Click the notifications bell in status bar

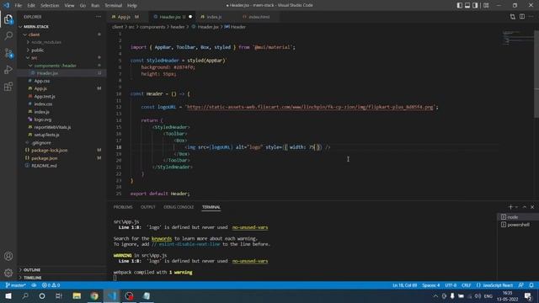pyautogui.click(x=531, y=285)
